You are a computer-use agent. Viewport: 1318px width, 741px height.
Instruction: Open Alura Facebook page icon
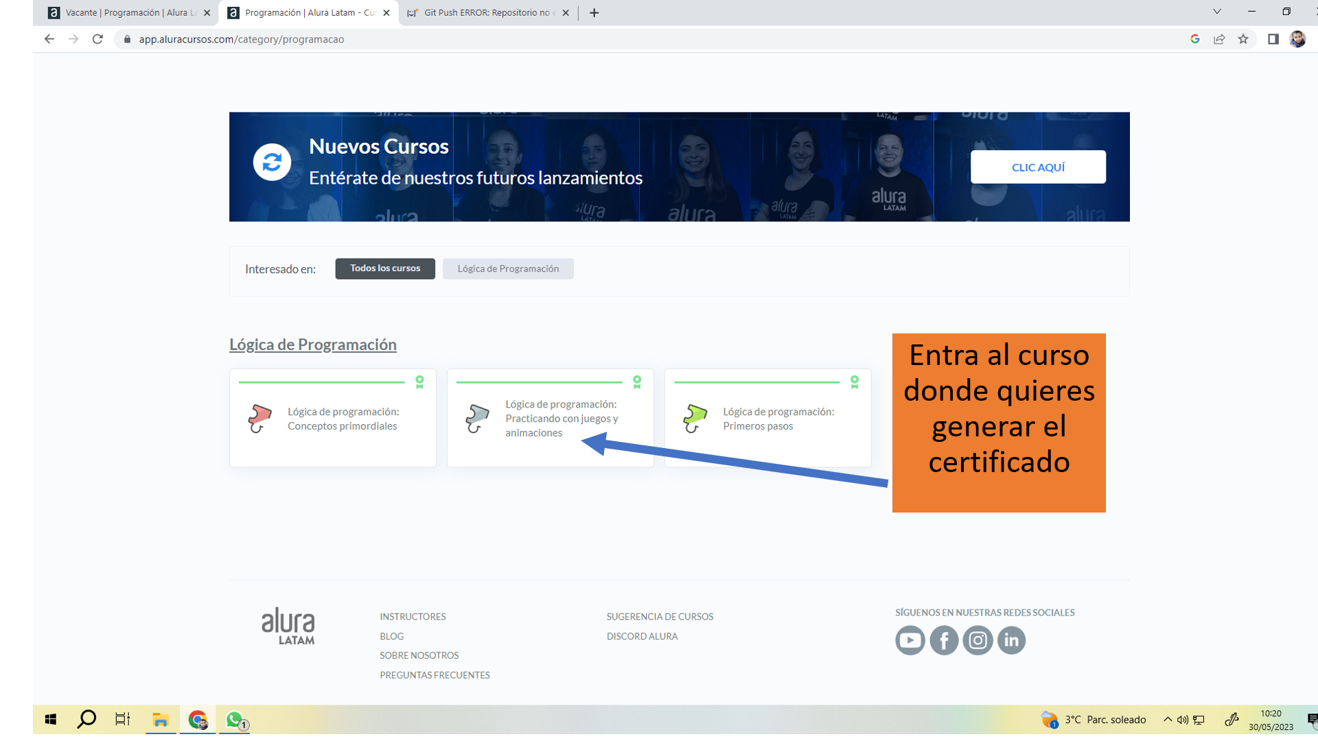(x=944, y=640)
